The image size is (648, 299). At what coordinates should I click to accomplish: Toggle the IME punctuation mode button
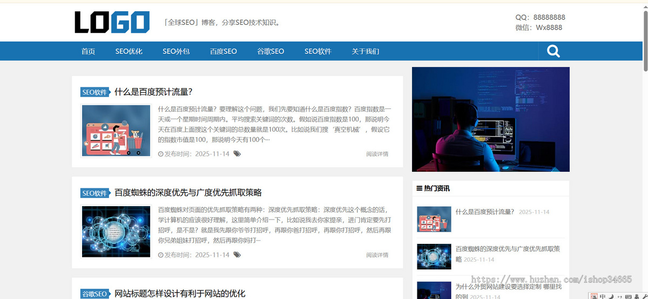tap(620, 296)
